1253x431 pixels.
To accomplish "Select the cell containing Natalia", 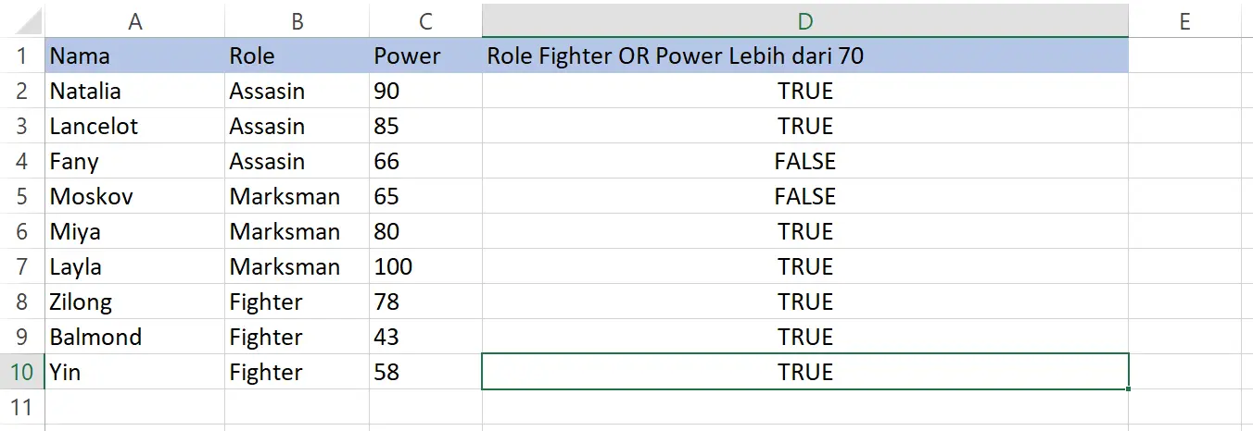I will click(135, 91).
